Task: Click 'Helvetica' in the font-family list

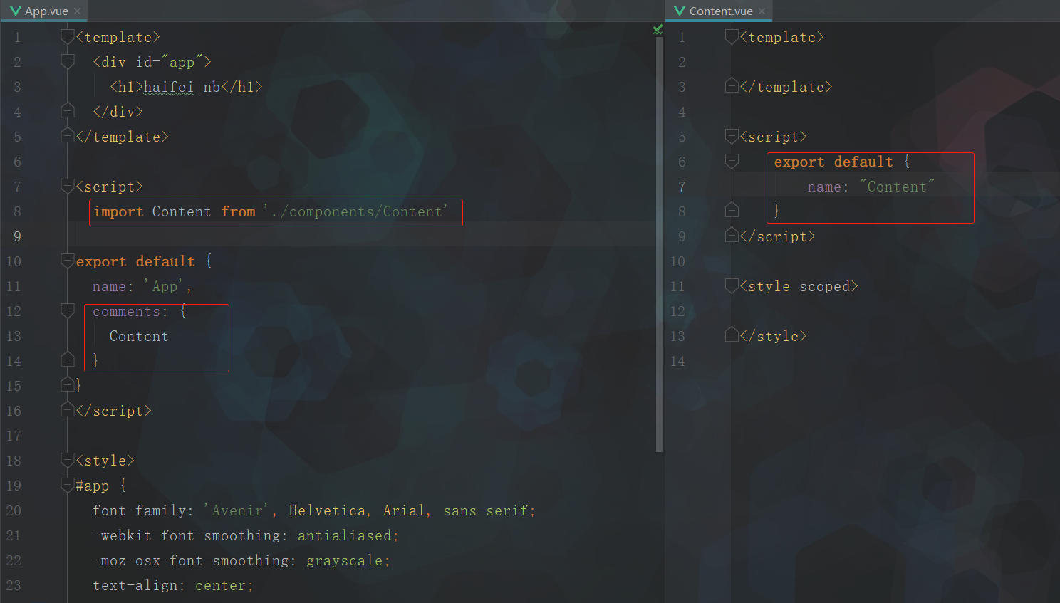Action: pos(327,510)
